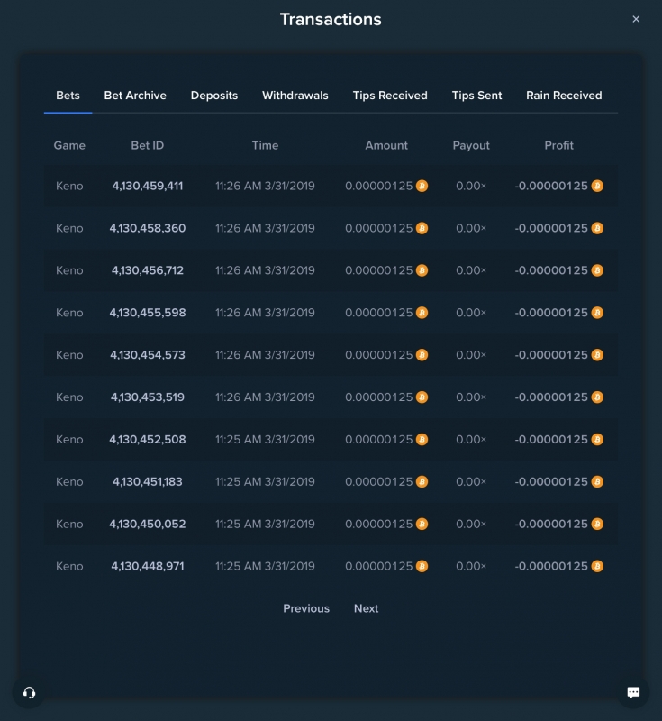
Task: Click Bitcoin icon in amount of bet 4,130,448,971
Action: point(422,567)
